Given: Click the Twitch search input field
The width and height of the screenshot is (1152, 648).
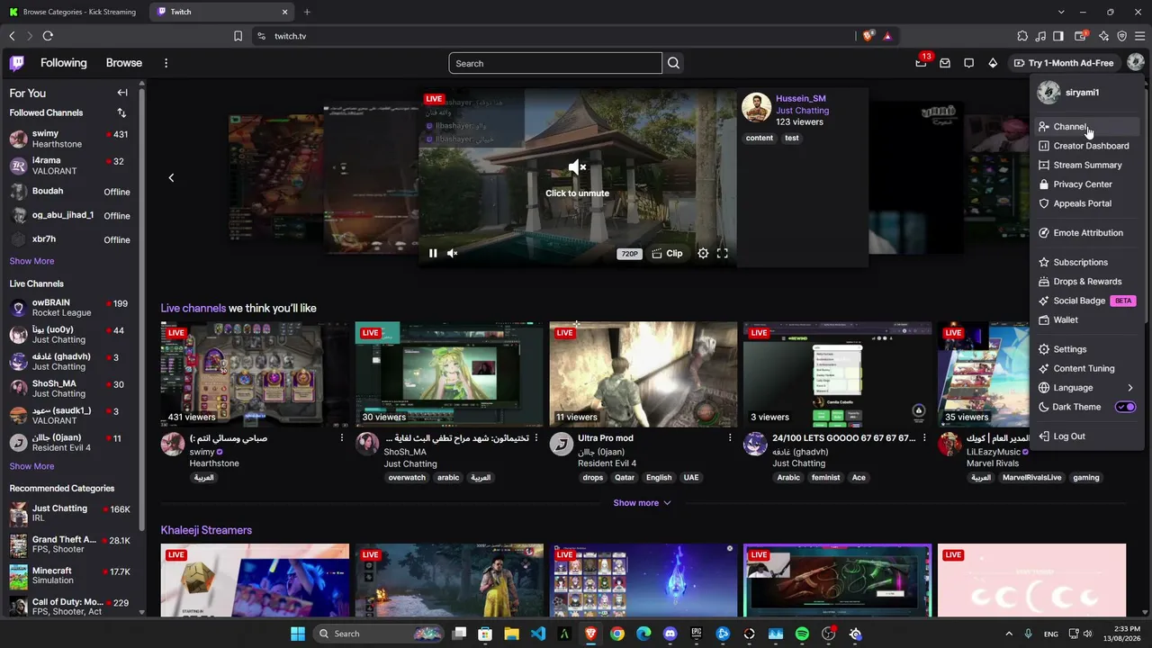Looking at the screenshot, I should [x=555, y=63].
